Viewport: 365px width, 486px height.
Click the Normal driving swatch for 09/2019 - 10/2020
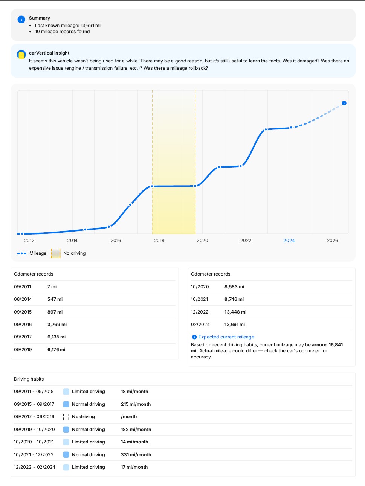66,430
